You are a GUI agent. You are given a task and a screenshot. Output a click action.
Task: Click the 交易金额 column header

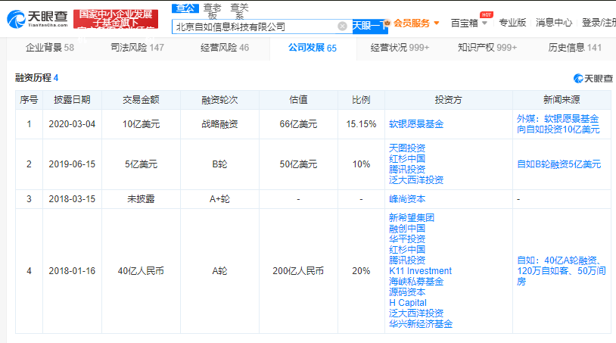141,100
